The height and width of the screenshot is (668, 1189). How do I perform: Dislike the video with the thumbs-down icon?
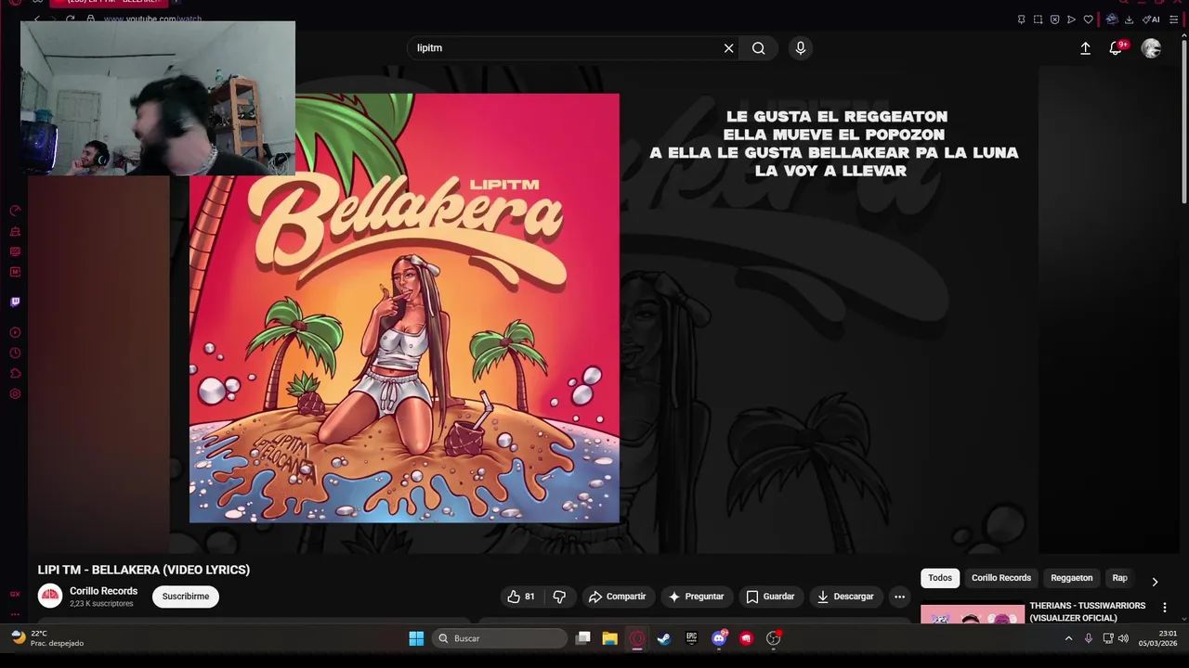pyautogui.click(x=559, y=597)
